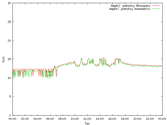The height and width of the screenshot is (125, 167).
Task: Click the y-axis value 30
Action: (9, 3)
